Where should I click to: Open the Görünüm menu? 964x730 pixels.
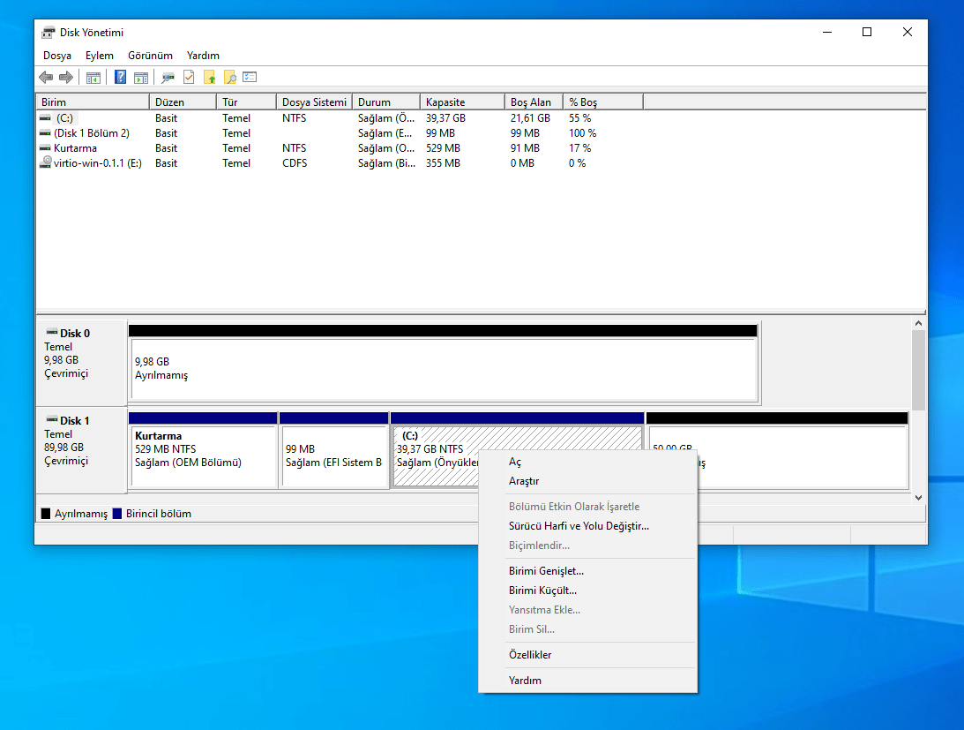click(150, 56)
